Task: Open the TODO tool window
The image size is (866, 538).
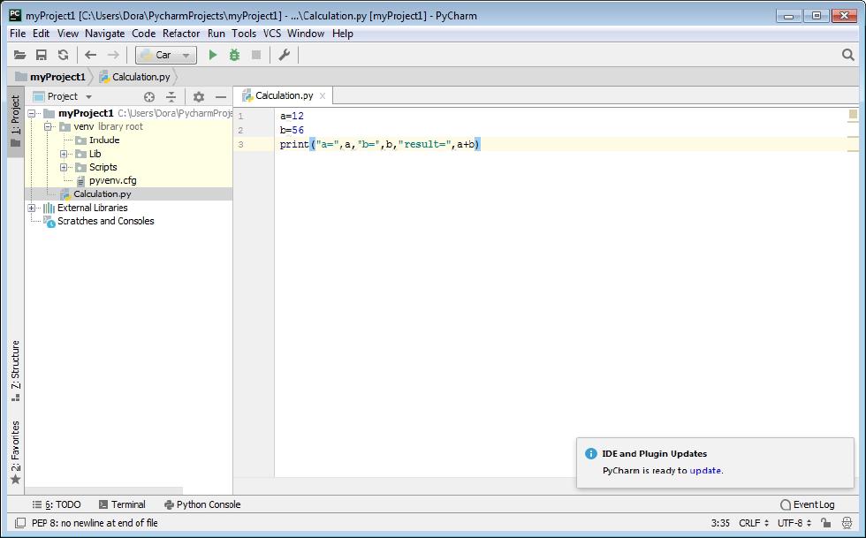Action: [57, 504]
